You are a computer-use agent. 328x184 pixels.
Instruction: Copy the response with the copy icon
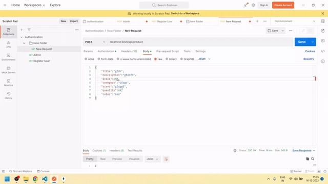click(307, 159)
